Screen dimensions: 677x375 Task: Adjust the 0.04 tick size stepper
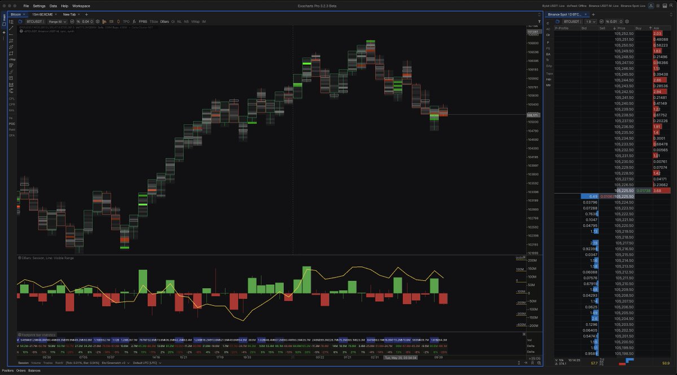91,21
